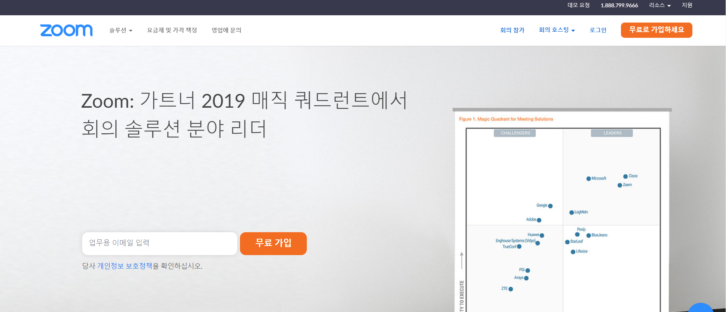Screen dimensions: 726x312
Task: Open the 개인정보 보호정책 link
Action: pos(125,266)
